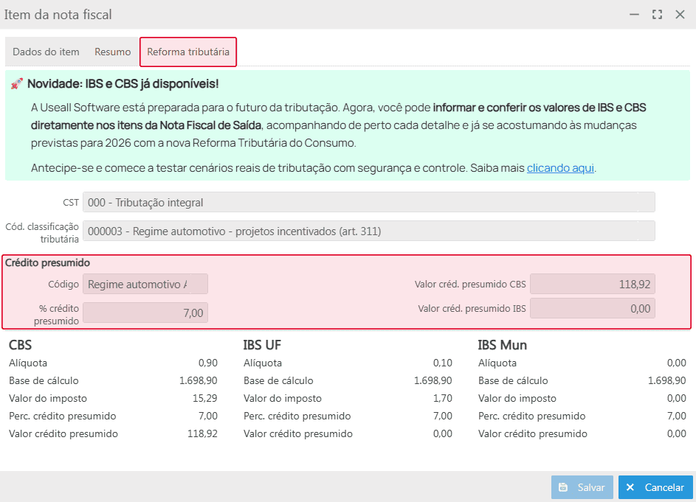Open the Resumo tab
The height and width of the screenshot is (502, 696).
click(112, 52)
